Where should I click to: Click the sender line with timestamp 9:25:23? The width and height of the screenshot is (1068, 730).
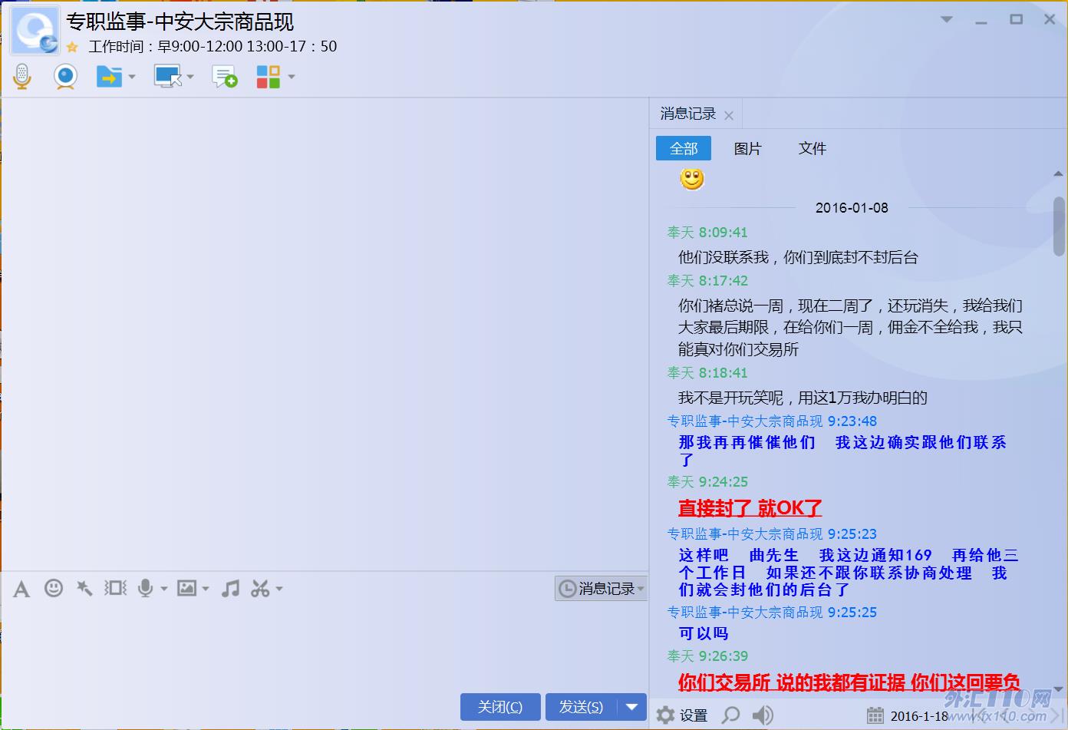[x=772, y=534]
